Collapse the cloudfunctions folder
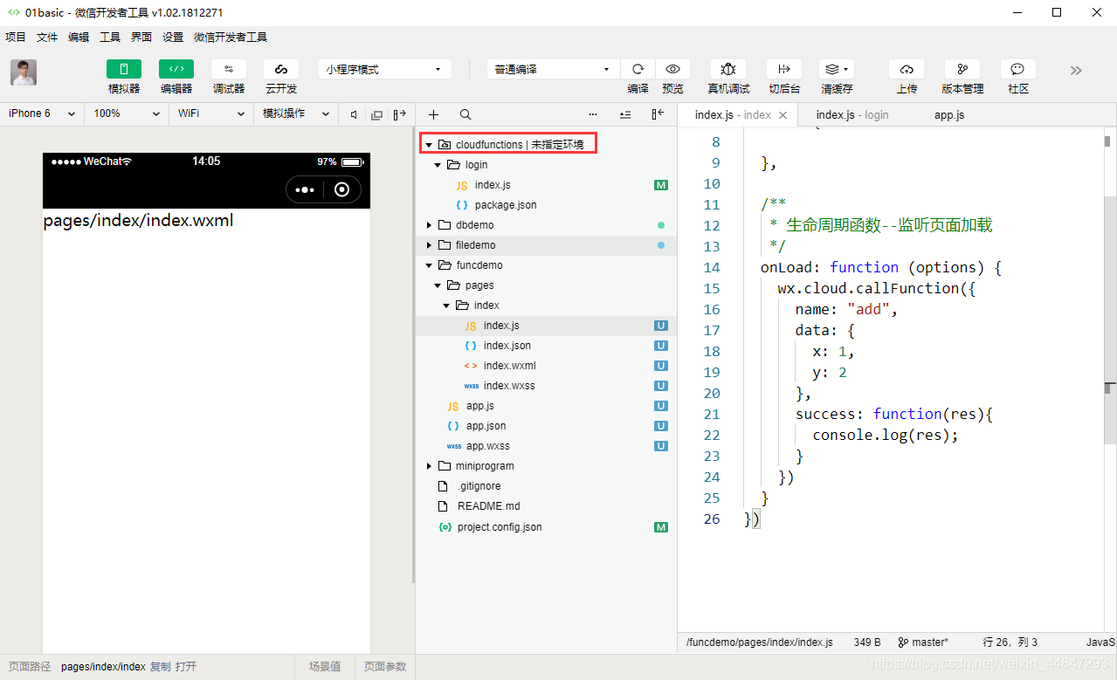This screenshot has width=1117, height=680. coord(429,145)
